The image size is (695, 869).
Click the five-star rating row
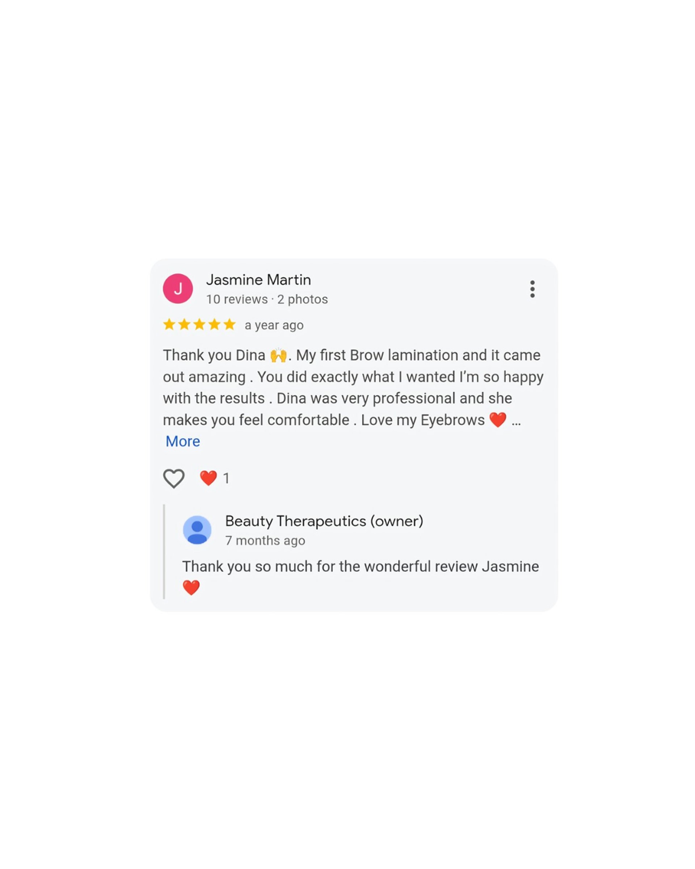pyautogui.click(x=199, y=324)
